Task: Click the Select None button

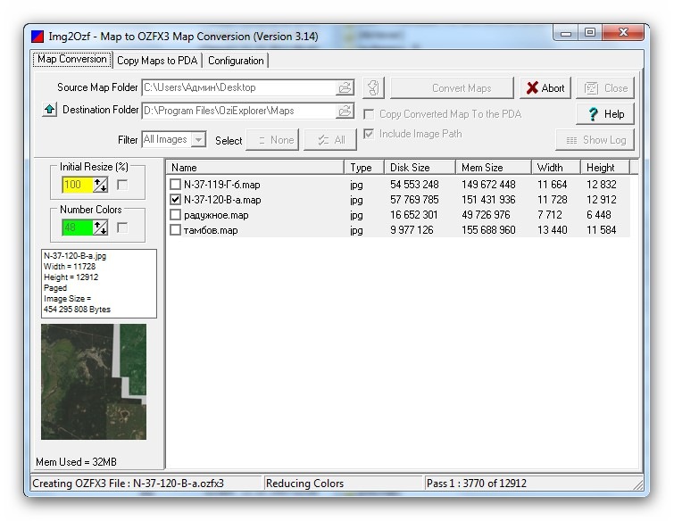Action: [x=272, y=140]
